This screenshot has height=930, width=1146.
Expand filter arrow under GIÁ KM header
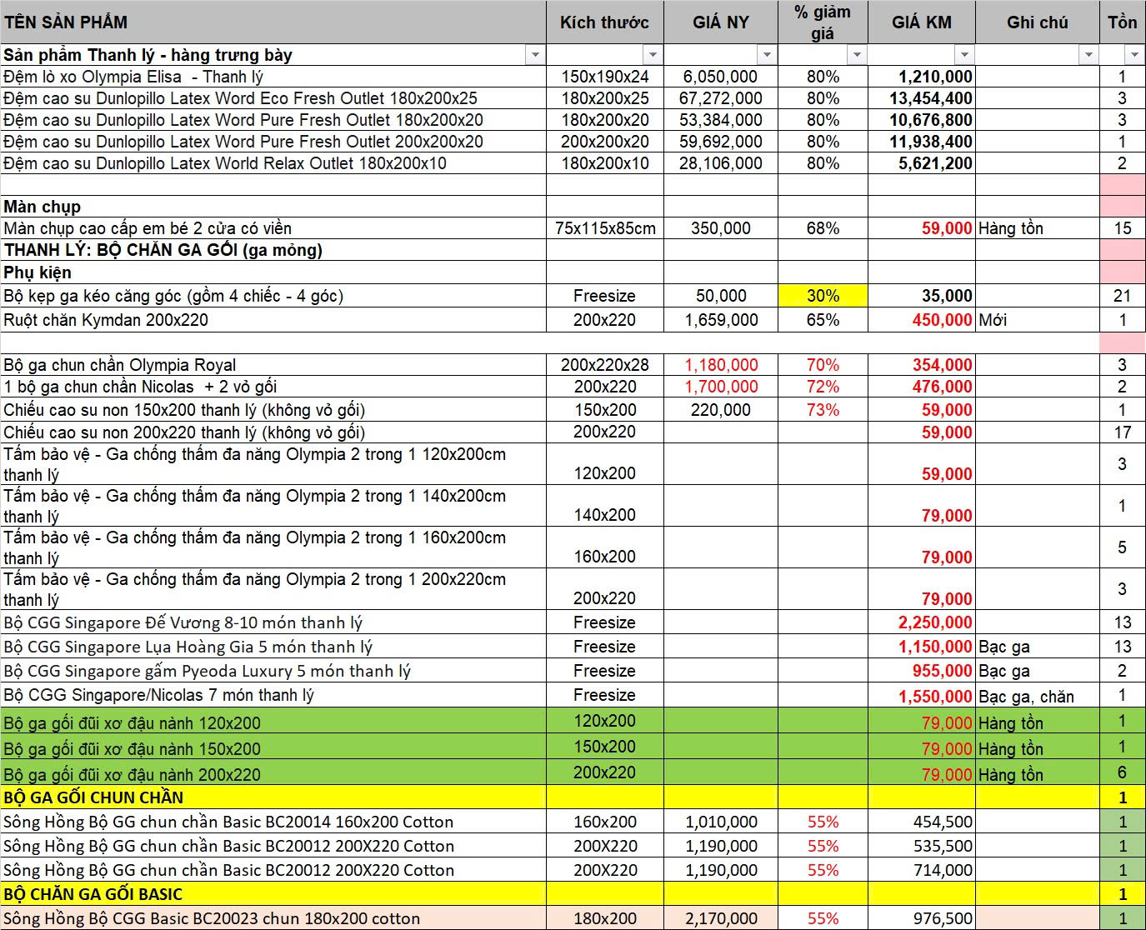[964, 55]
